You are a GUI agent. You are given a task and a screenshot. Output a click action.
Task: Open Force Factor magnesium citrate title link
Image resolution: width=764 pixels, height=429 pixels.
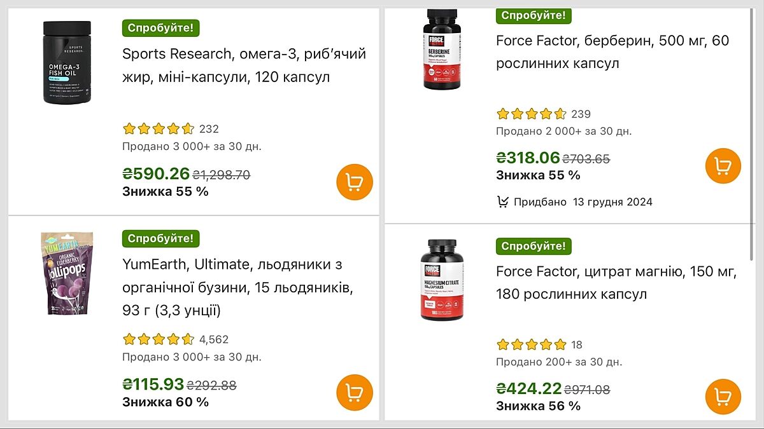click(616, 283)
